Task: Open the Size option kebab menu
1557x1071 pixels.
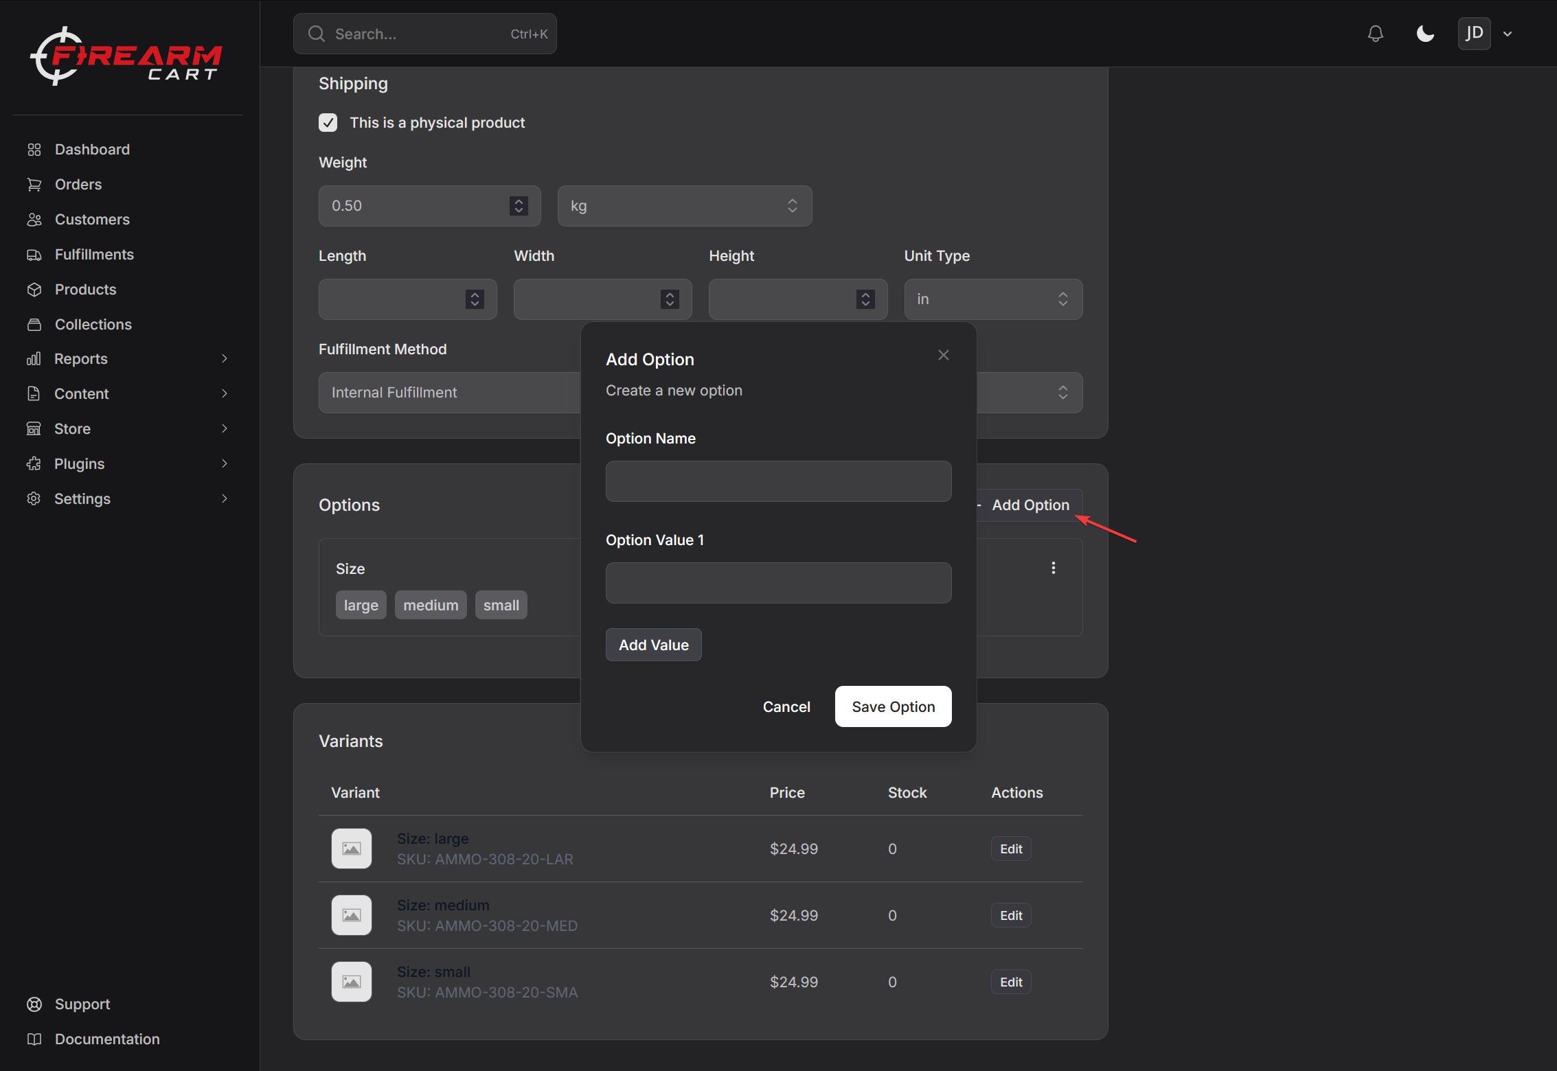Action: coord(1053,568)
